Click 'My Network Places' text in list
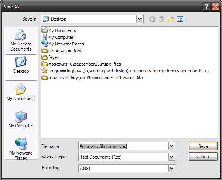This screenshot has height=180, width=222. [66, 44]
